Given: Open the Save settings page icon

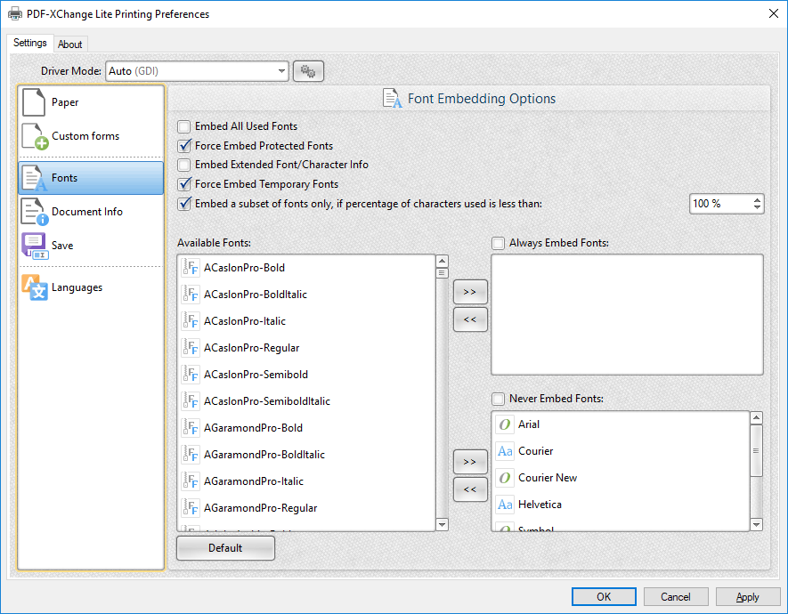Looking at the screenshot, I should [35, 246].
